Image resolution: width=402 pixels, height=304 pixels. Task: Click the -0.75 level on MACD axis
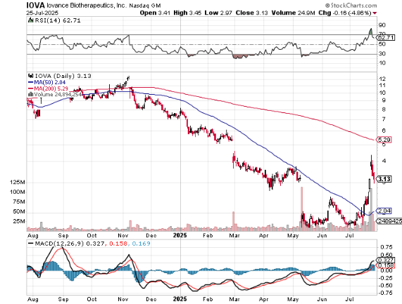coord(386,293)
